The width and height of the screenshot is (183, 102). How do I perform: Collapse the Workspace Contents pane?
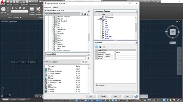[136, 11]
